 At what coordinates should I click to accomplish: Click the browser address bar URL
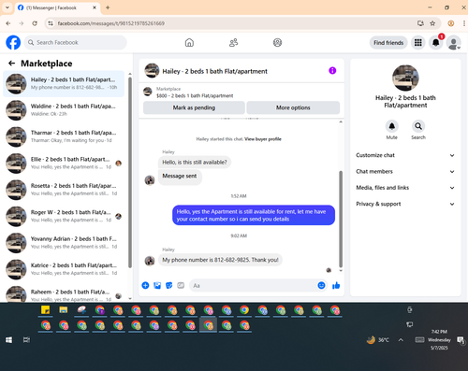pyautogui.click(x=111, y=23)
